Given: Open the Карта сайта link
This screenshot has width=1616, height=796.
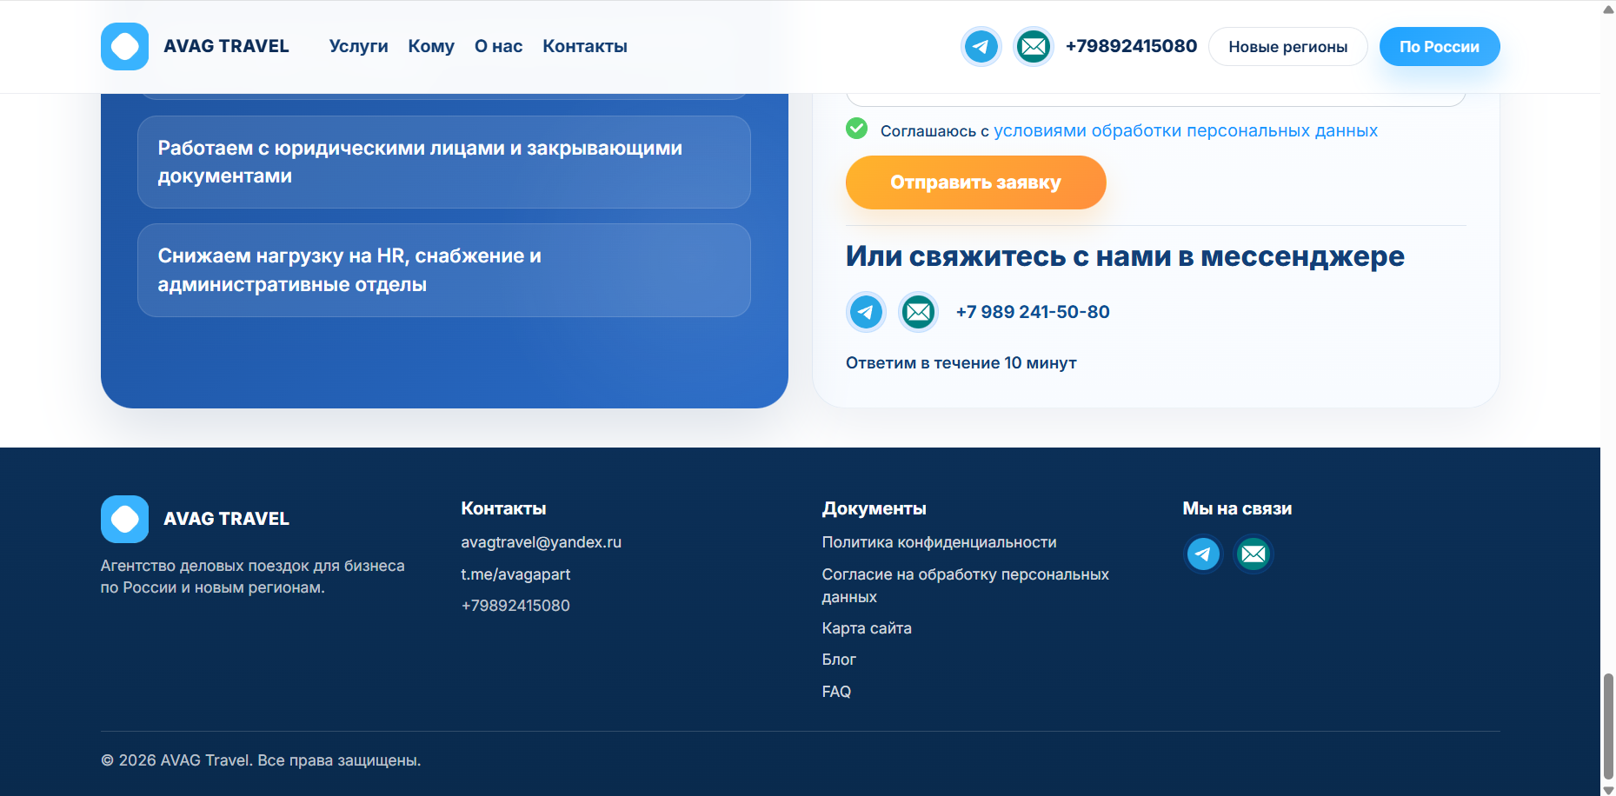Looking at the screenshot, I should [867, 628].
